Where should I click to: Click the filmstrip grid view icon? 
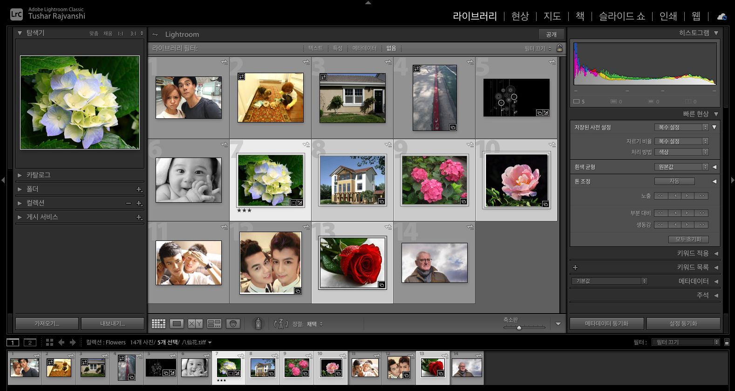coord(49,343)
